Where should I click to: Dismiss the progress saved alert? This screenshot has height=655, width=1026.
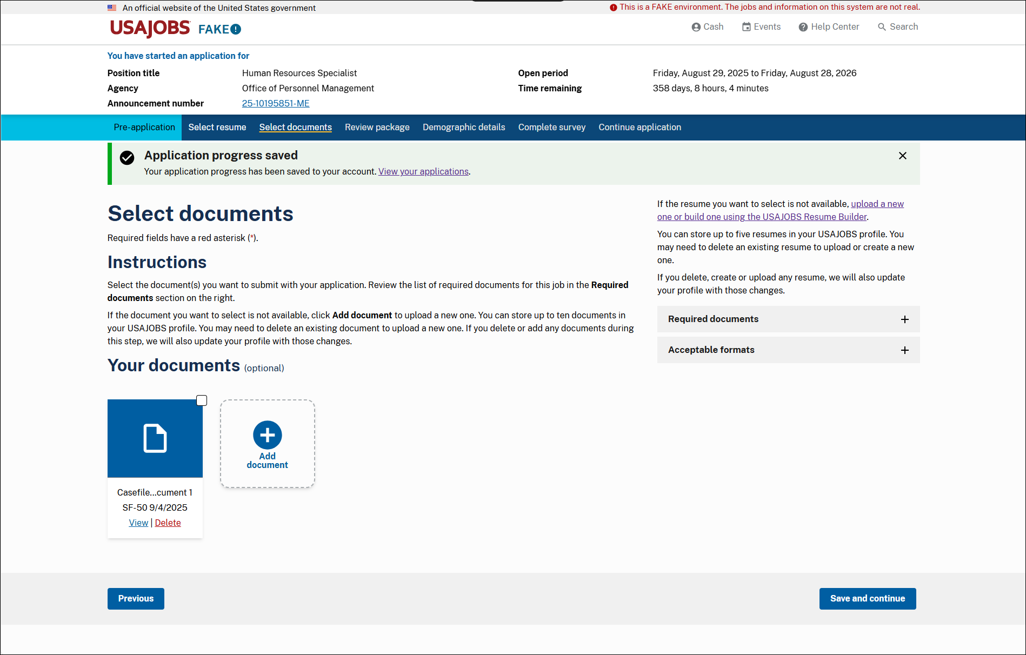coord(903,156)
